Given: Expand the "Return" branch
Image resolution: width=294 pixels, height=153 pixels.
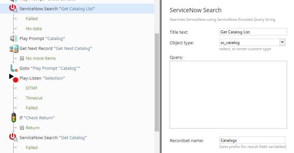Looking at the screenshot, I should 22,128.
